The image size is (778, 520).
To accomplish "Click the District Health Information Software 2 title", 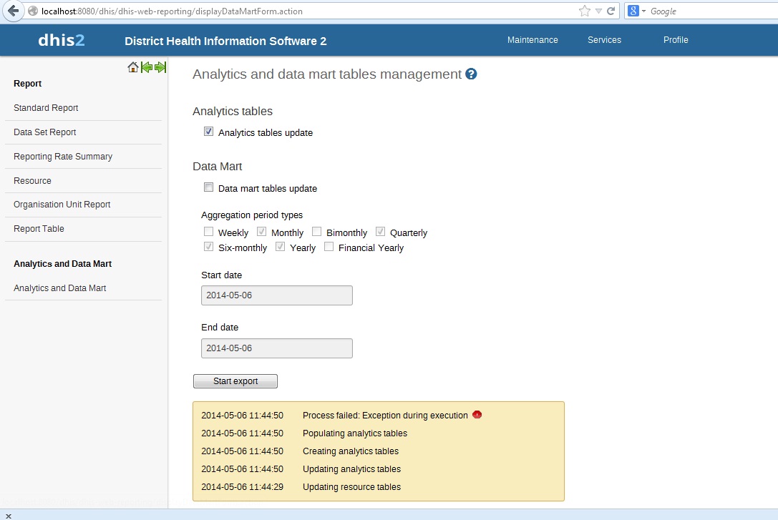I will pos(225,41).
